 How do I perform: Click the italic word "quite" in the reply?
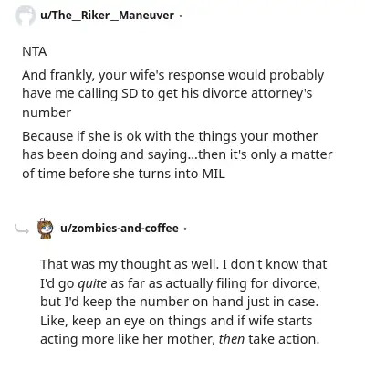92,283
